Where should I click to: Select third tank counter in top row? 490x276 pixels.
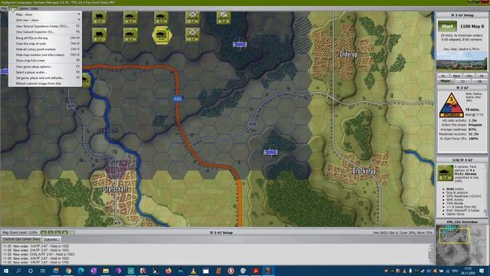tap(162, 18)
